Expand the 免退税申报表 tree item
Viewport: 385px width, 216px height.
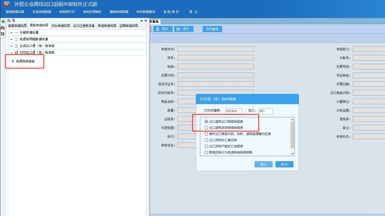[13, 61]
